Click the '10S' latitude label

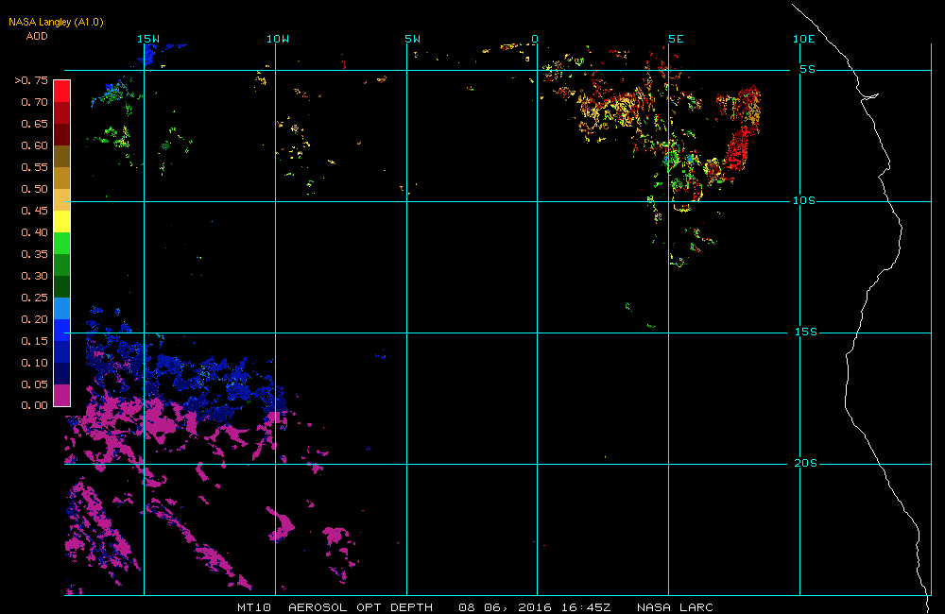pyautogui.click(x=804, y=200)
